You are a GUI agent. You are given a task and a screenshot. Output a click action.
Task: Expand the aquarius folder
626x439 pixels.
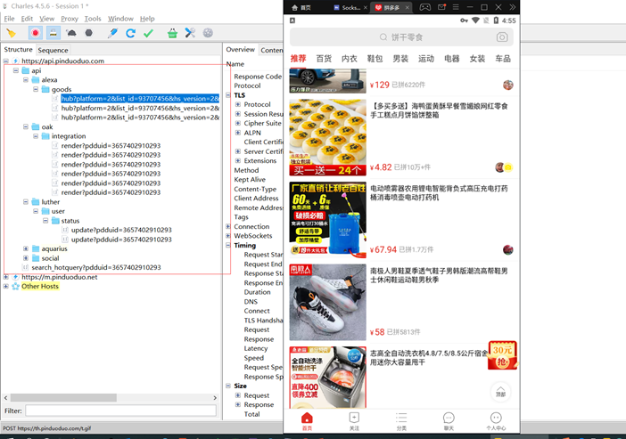point(26,248)
